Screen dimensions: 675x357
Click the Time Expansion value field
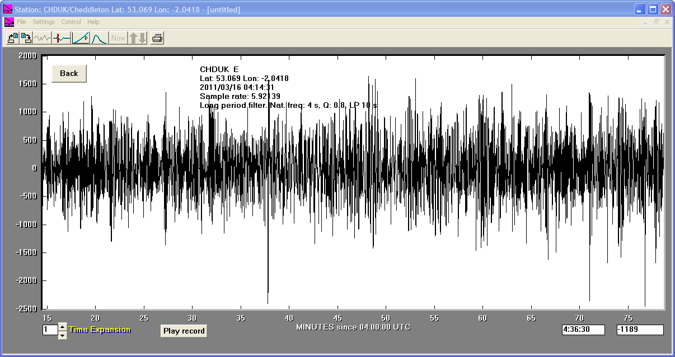(50, 330)
